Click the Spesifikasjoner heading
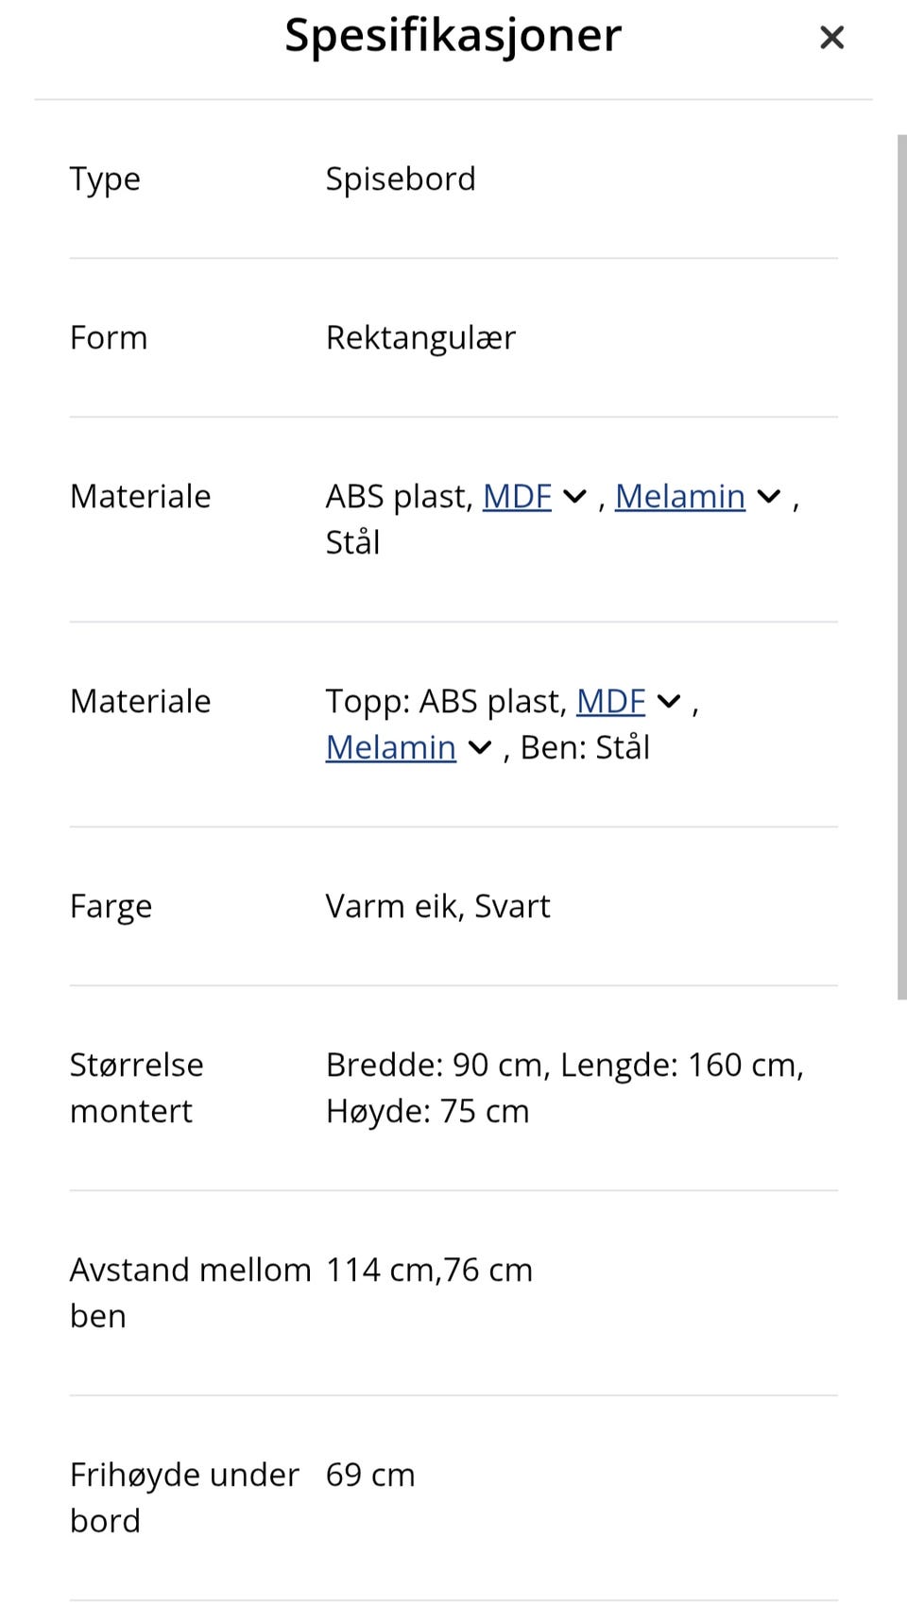The height and width of the screenshot is (1605, 907). [453, 36]
